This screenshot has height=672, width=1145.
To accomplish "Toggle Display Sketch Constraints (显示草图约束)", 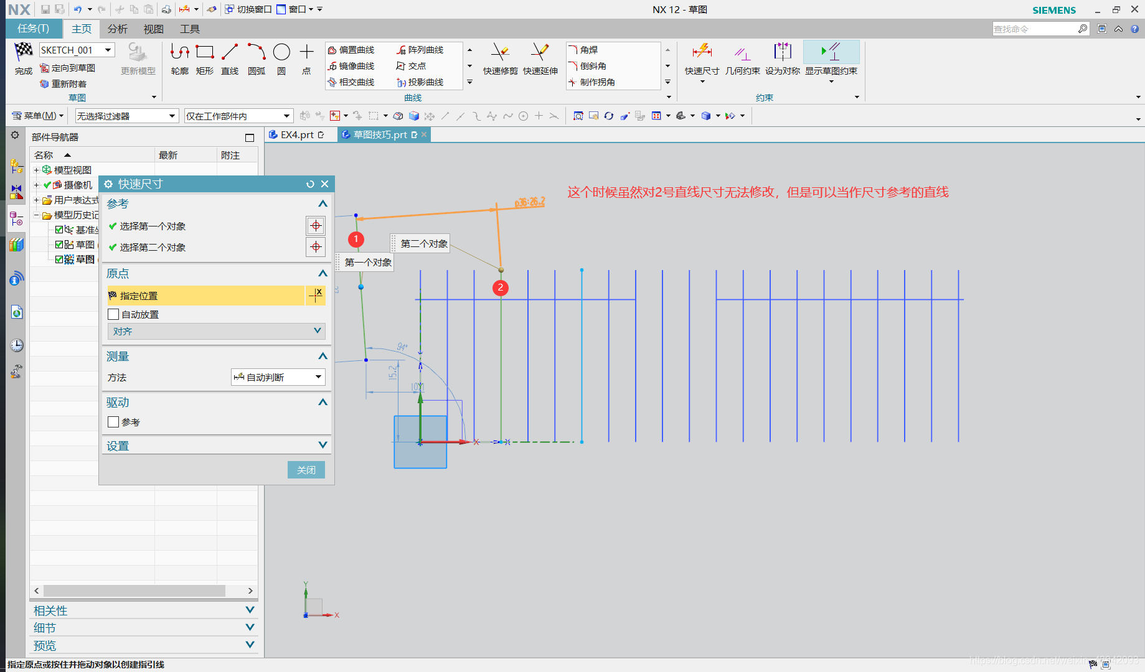I will click(x=831, y=59).
